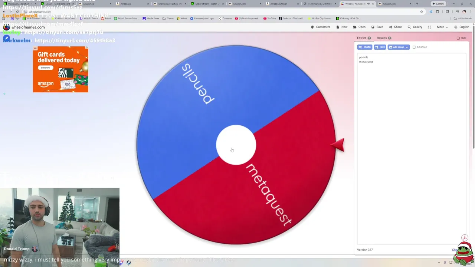Change the language from English
The image size is (475, 267).
click(462, 27)
